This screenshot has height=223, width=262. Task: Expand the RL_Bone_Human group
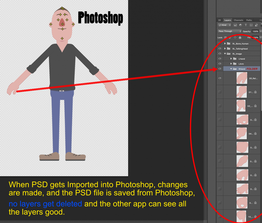click(x=225, y=43)
